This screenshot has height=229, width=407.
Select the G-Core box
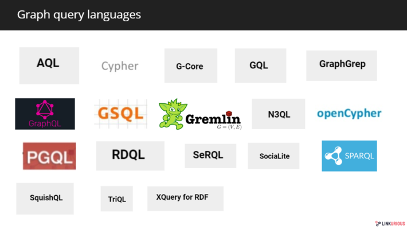tap(191, 65)
